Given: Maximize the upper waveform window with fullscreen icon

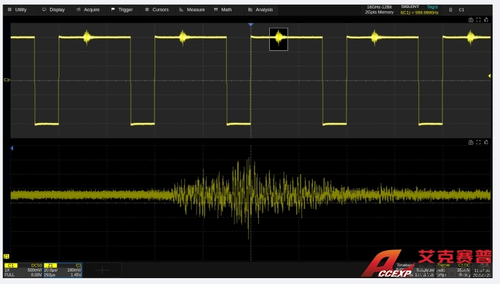Looking at the screenshot, I should [478, 20].
